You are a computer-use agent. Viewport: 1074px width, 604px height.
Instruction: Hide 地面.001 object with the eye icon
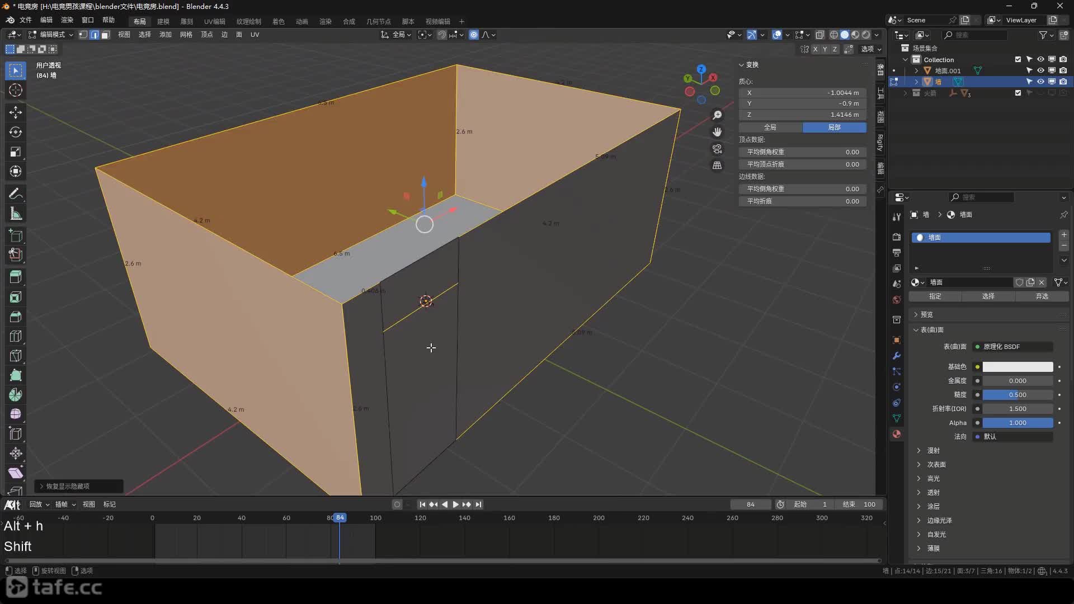[x=1040, y=70]
